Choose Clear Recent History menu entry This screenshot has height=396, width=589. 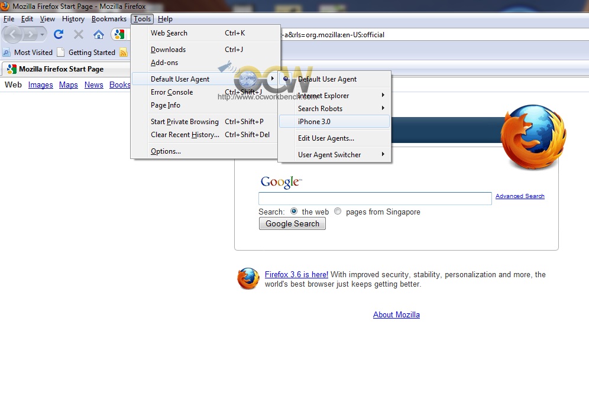[205, 135]
